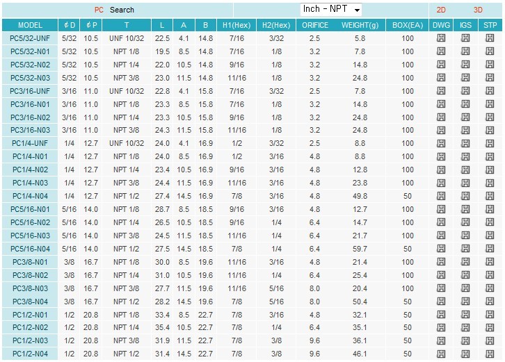The width and height of the screenshot is (505, 362).
Task: Select the 3D tab header
Action: coord(478,10)
